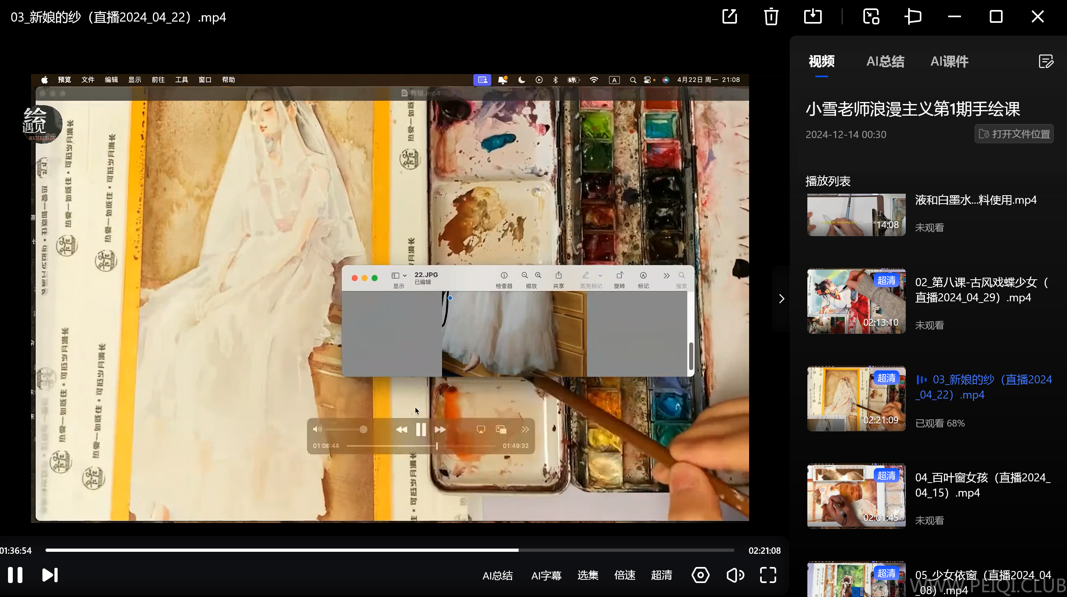The image size is (1067, 597).
Task: Click the Bluetooth icon in mac menu bar
Action: click(555, 80)
